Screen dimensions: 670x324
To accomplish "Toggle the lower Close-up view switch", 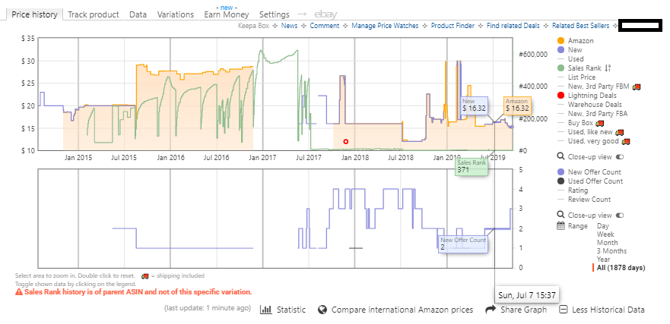I will (x=620, y=215).
